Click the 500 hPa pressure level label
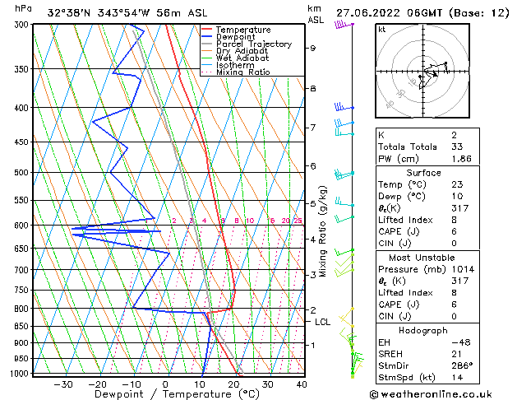The width and height of the screenshot is (517, 400). click(23, 172)
